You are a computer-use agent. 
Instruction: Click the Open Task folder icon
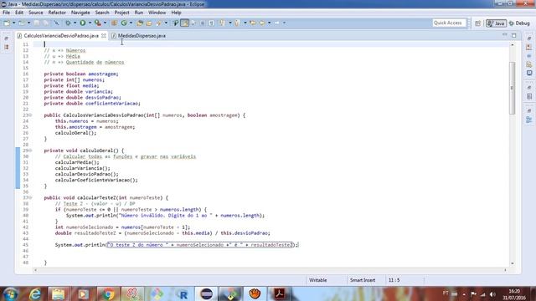tap(149, 23)
